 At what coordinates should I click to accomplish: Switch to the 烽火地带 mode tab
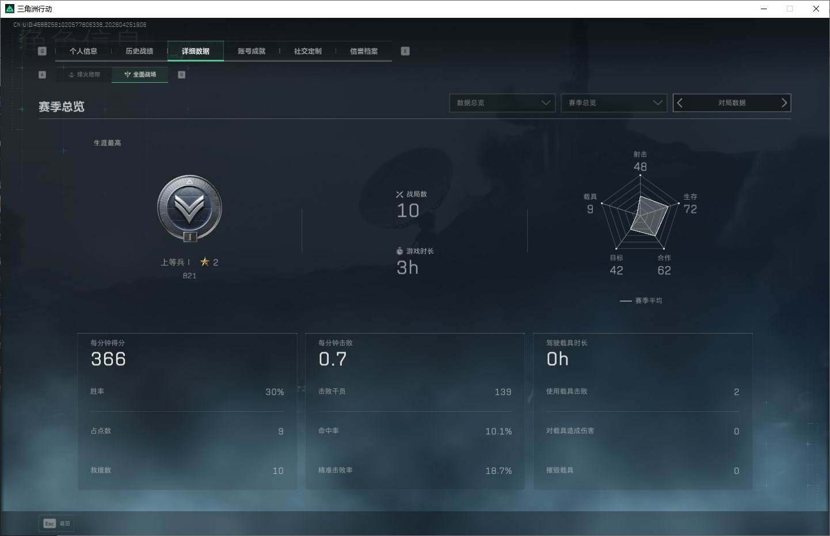tap(84, 75)
